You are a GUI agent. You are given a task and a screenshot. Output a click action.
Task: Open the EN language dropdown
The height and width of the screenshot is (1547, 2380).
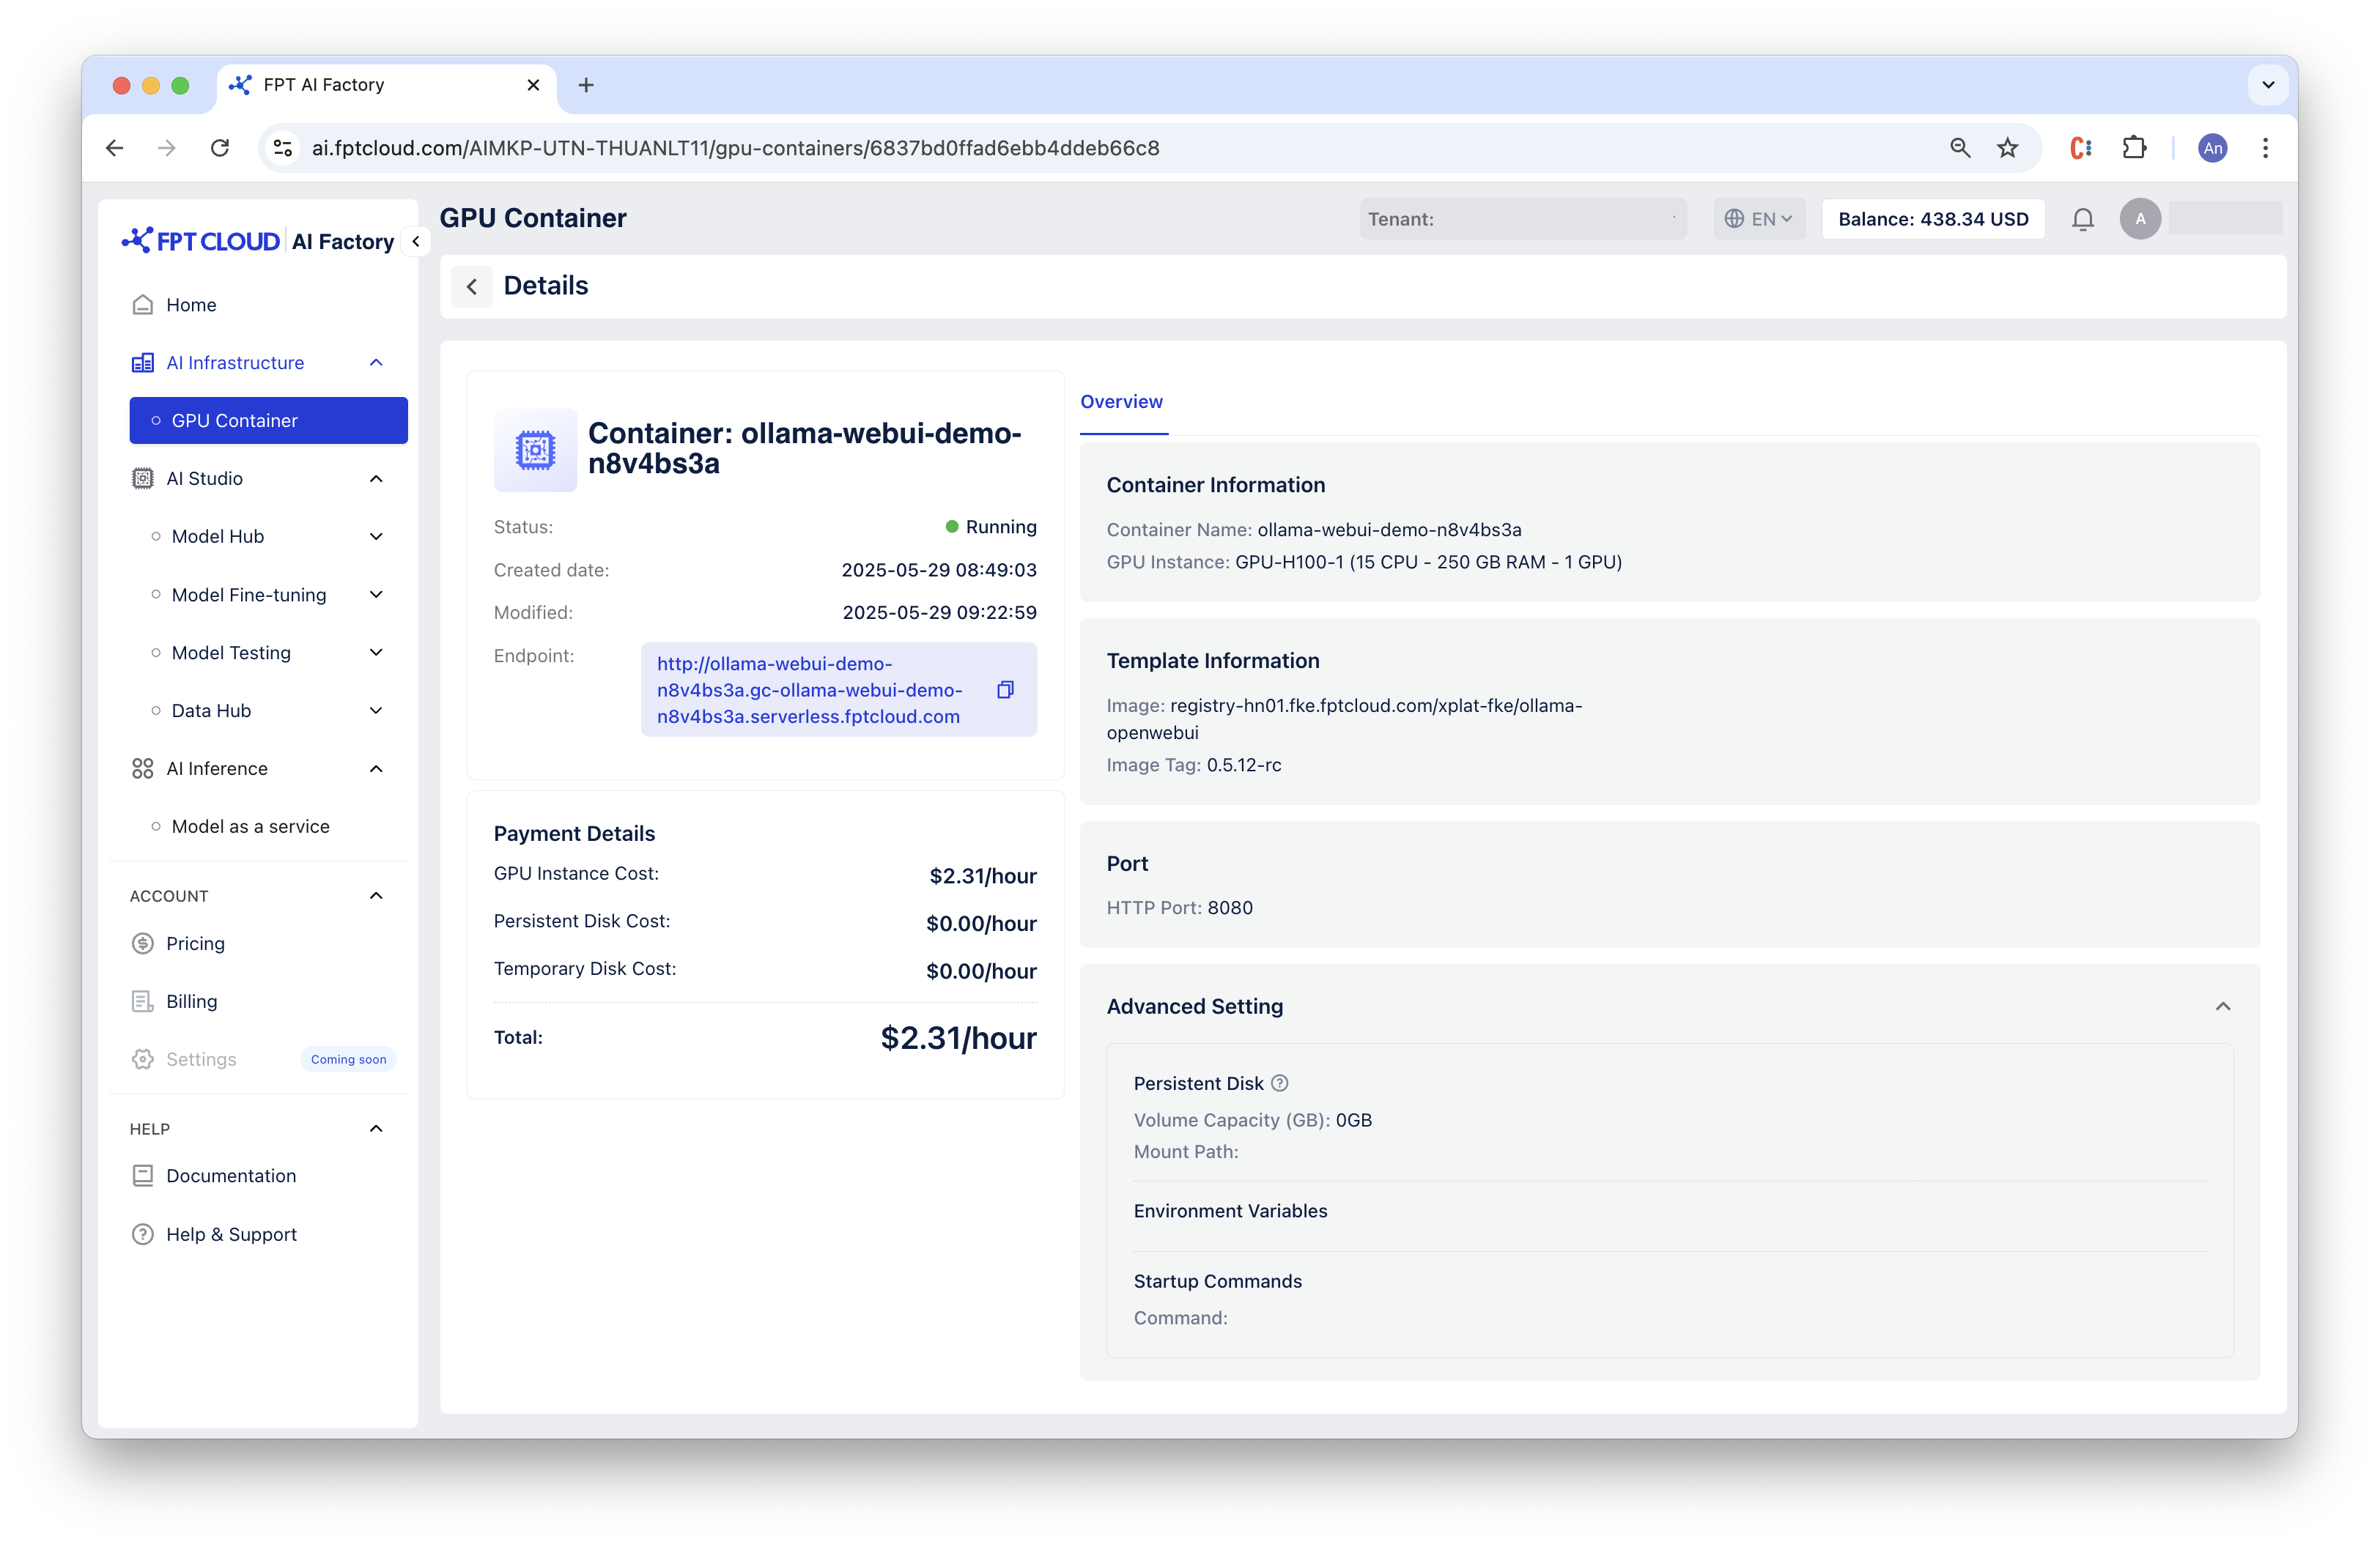(x=1759, y=219)
